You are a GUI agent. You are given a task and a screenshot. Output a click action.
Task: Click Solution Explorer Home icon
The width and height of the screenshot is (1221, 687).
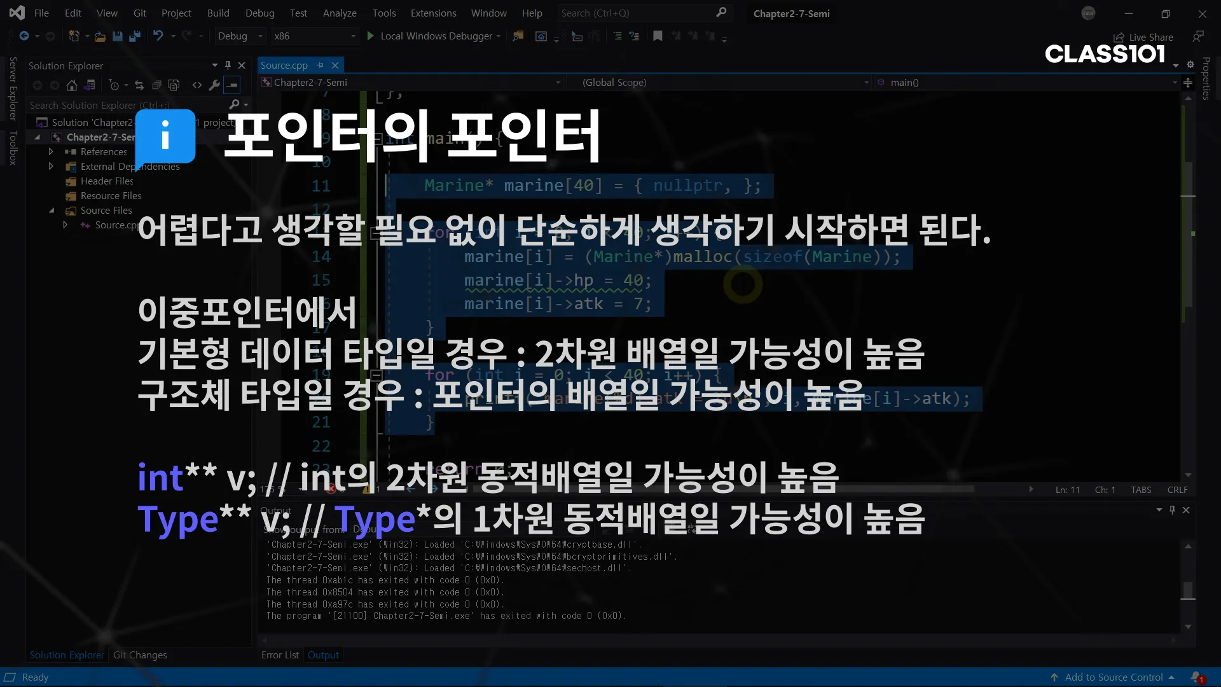click(72, 85)
